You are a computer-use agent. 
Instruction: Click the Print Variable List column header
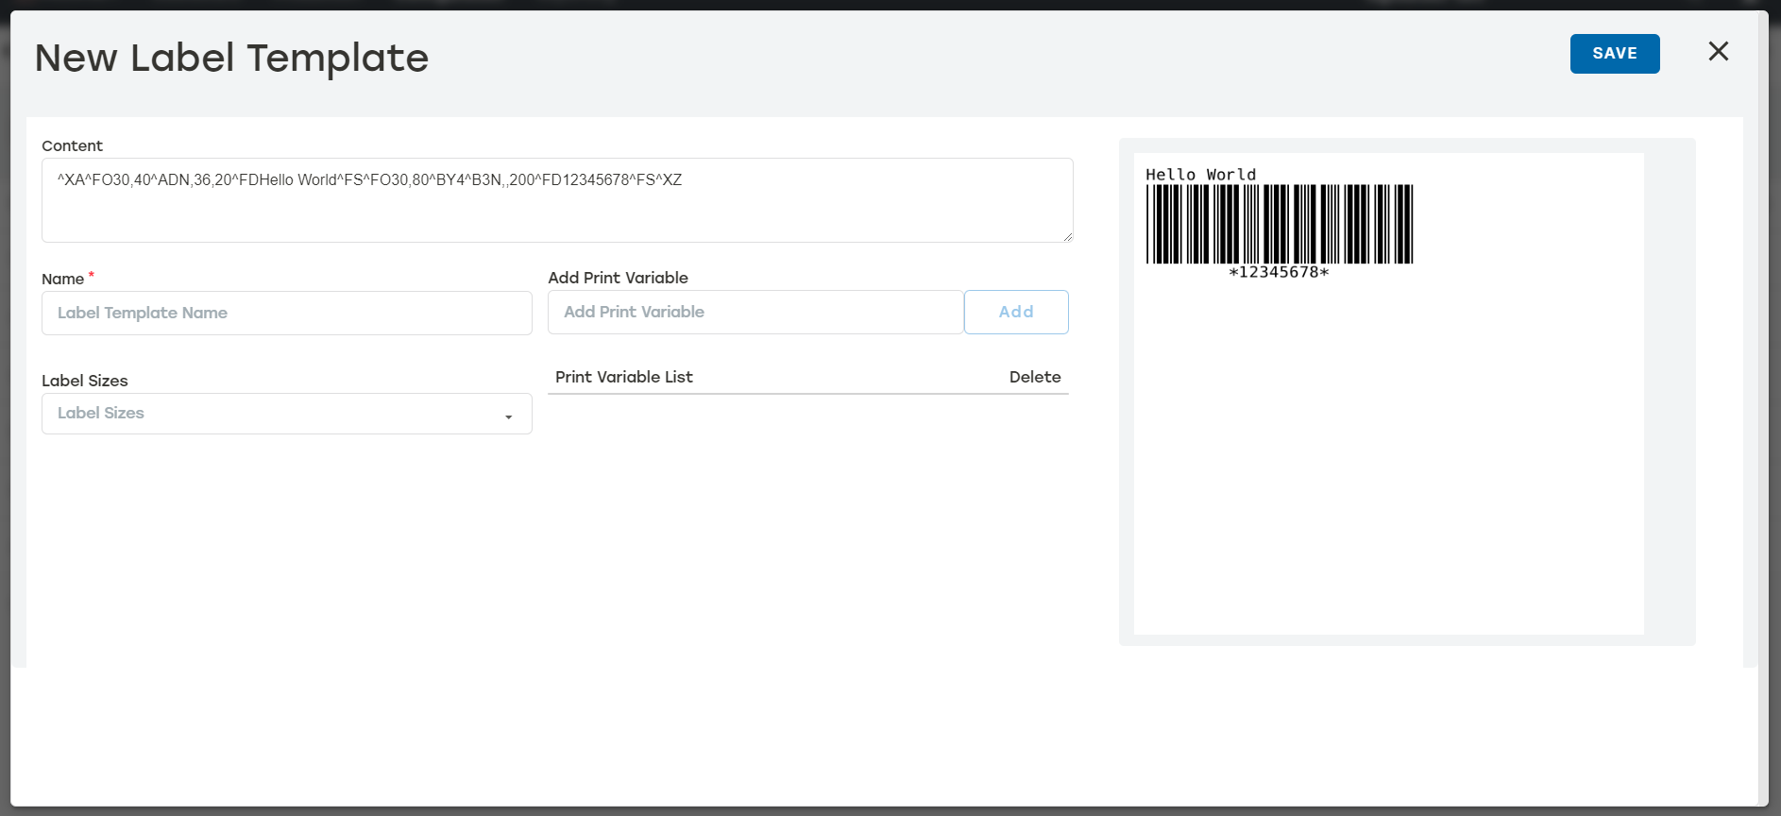[x=624, y=377]
